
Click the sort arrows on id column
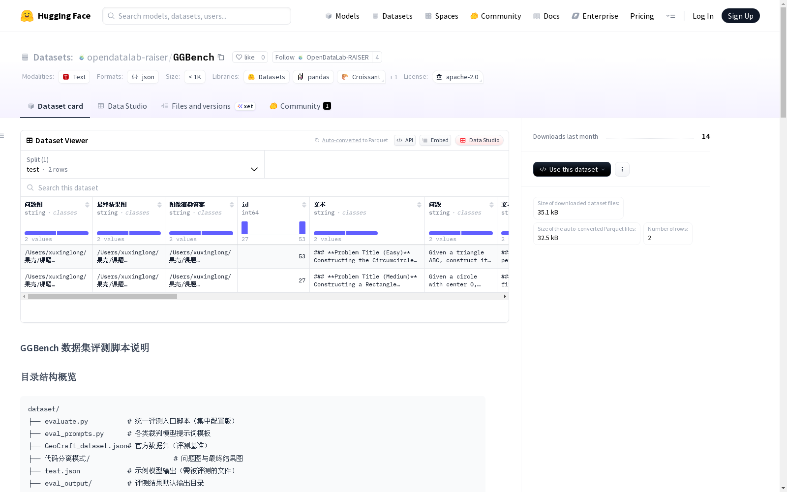[304, 205]
